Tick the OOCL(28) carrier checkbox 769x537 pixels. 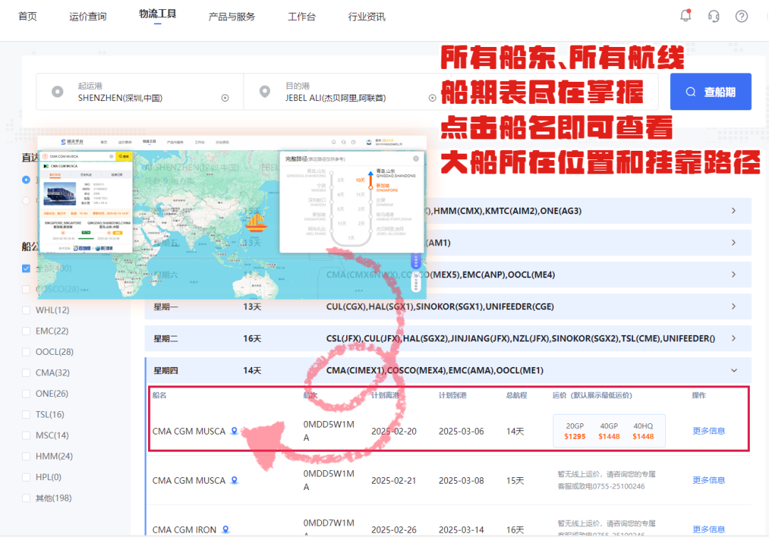(x=26, y=352)
